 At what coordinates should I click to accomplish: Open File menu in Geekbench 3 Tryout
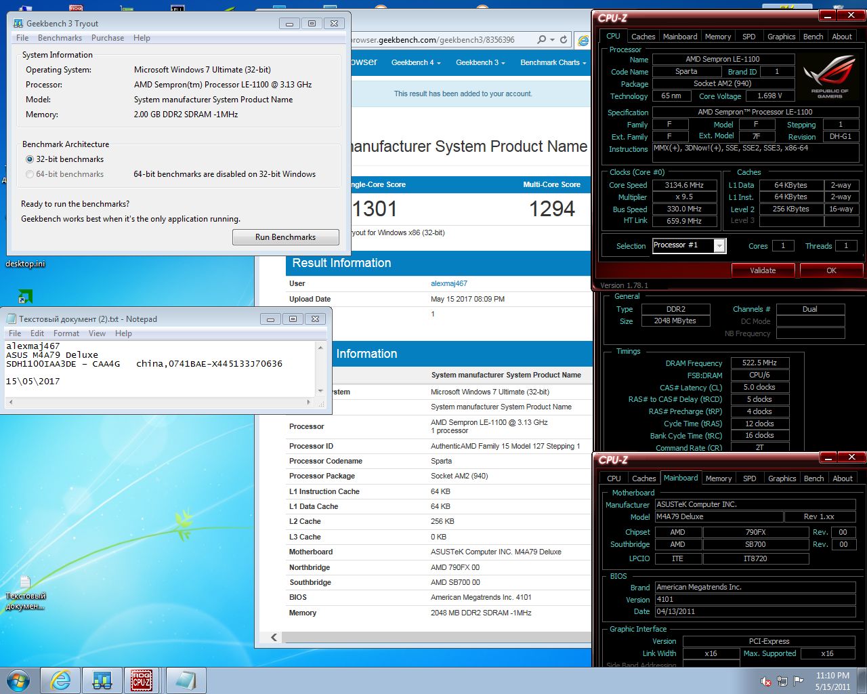click(22, 38)
